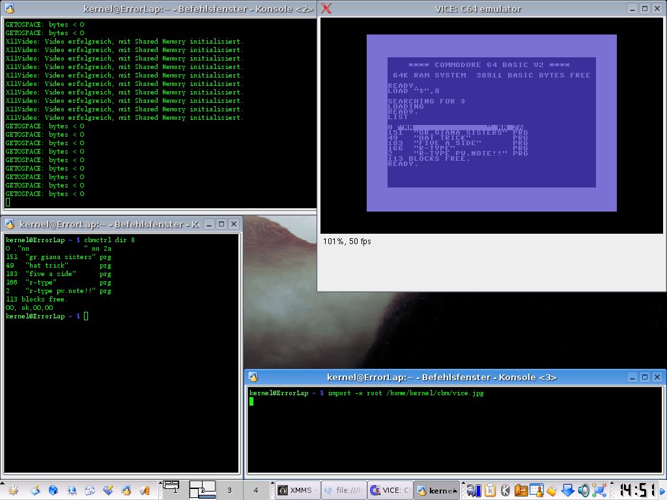Click the Konsole <3> title bar text
Image resolution: width=667 pixels, height=500 pixels.
(x=442, y=377)
